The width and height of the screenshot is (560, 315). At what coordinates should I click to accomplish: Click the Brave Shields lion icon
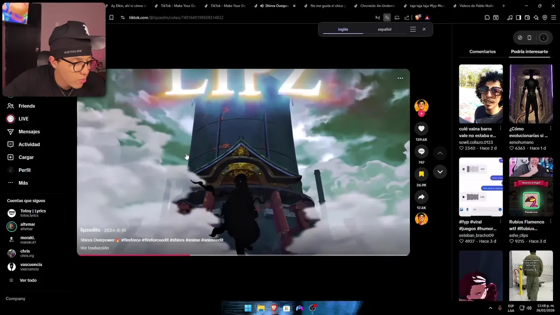pyautogui.click(x=417, y=17)
